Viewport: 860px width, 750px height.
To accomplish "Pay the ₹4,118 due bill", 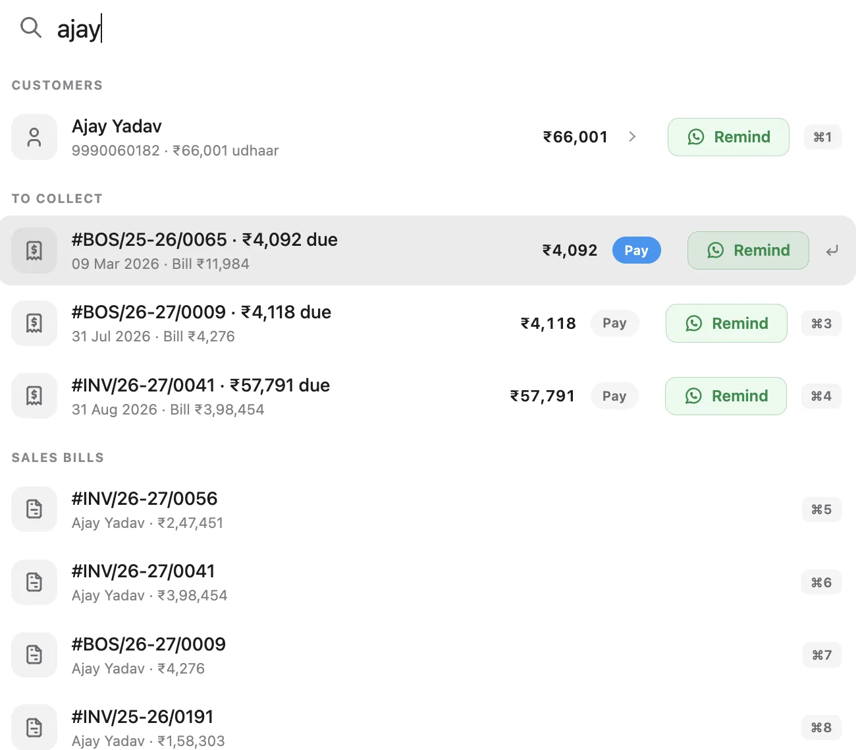I will [615, 323].
